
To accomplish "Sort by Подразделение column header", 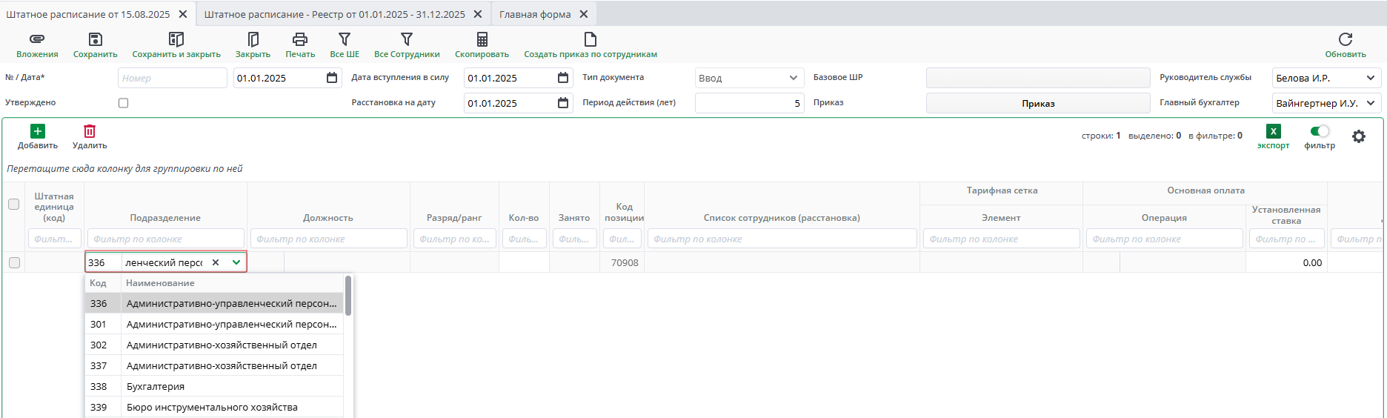I will click(165, 218).
